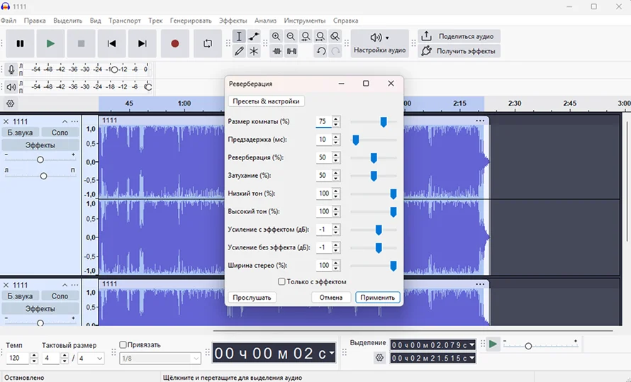Click the 'Применить' button
Image resolution: width=631 pixels, height=382 pixels.
377,298
